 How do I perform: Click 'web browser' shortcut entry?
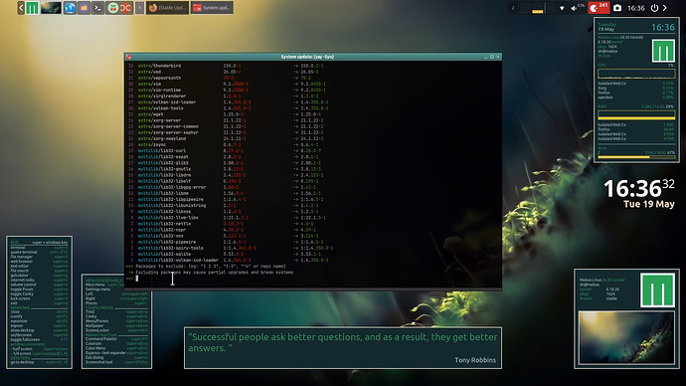(x=22, y=262)
